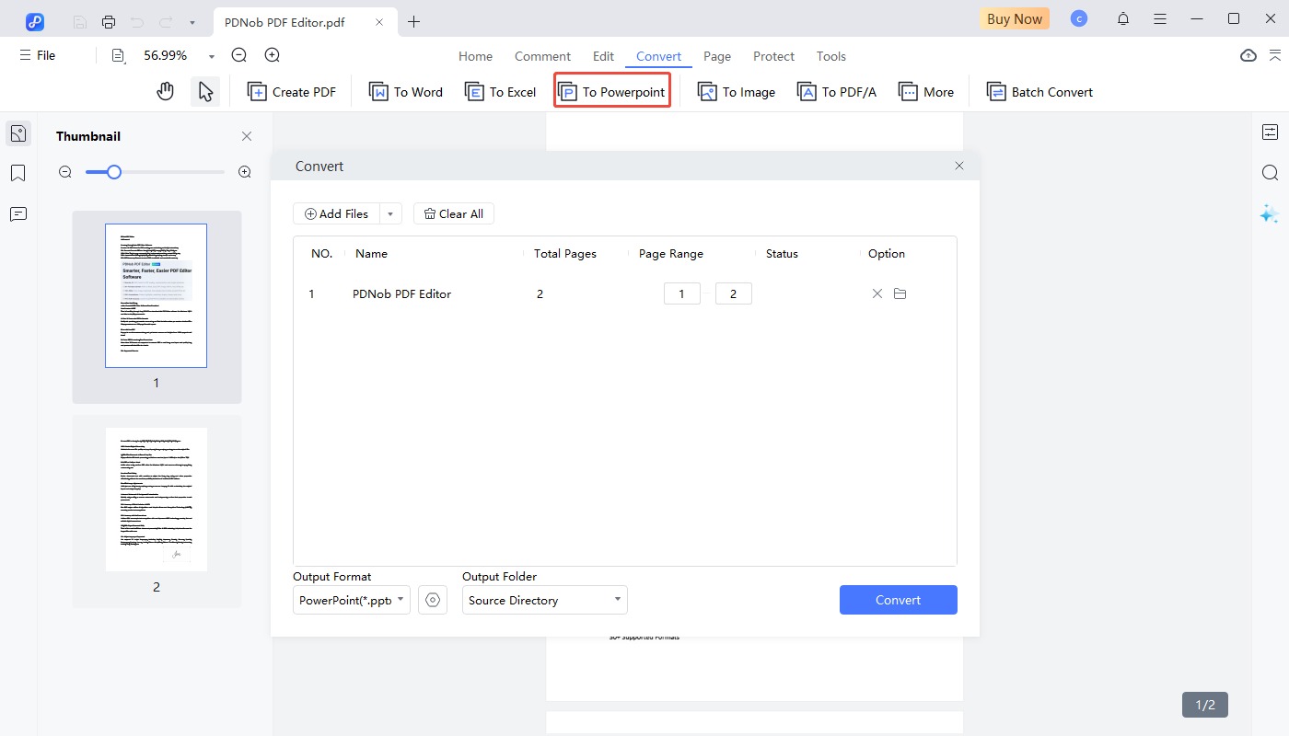
Task: Select the arrow Select tool
Action: (x=205, y=91)
